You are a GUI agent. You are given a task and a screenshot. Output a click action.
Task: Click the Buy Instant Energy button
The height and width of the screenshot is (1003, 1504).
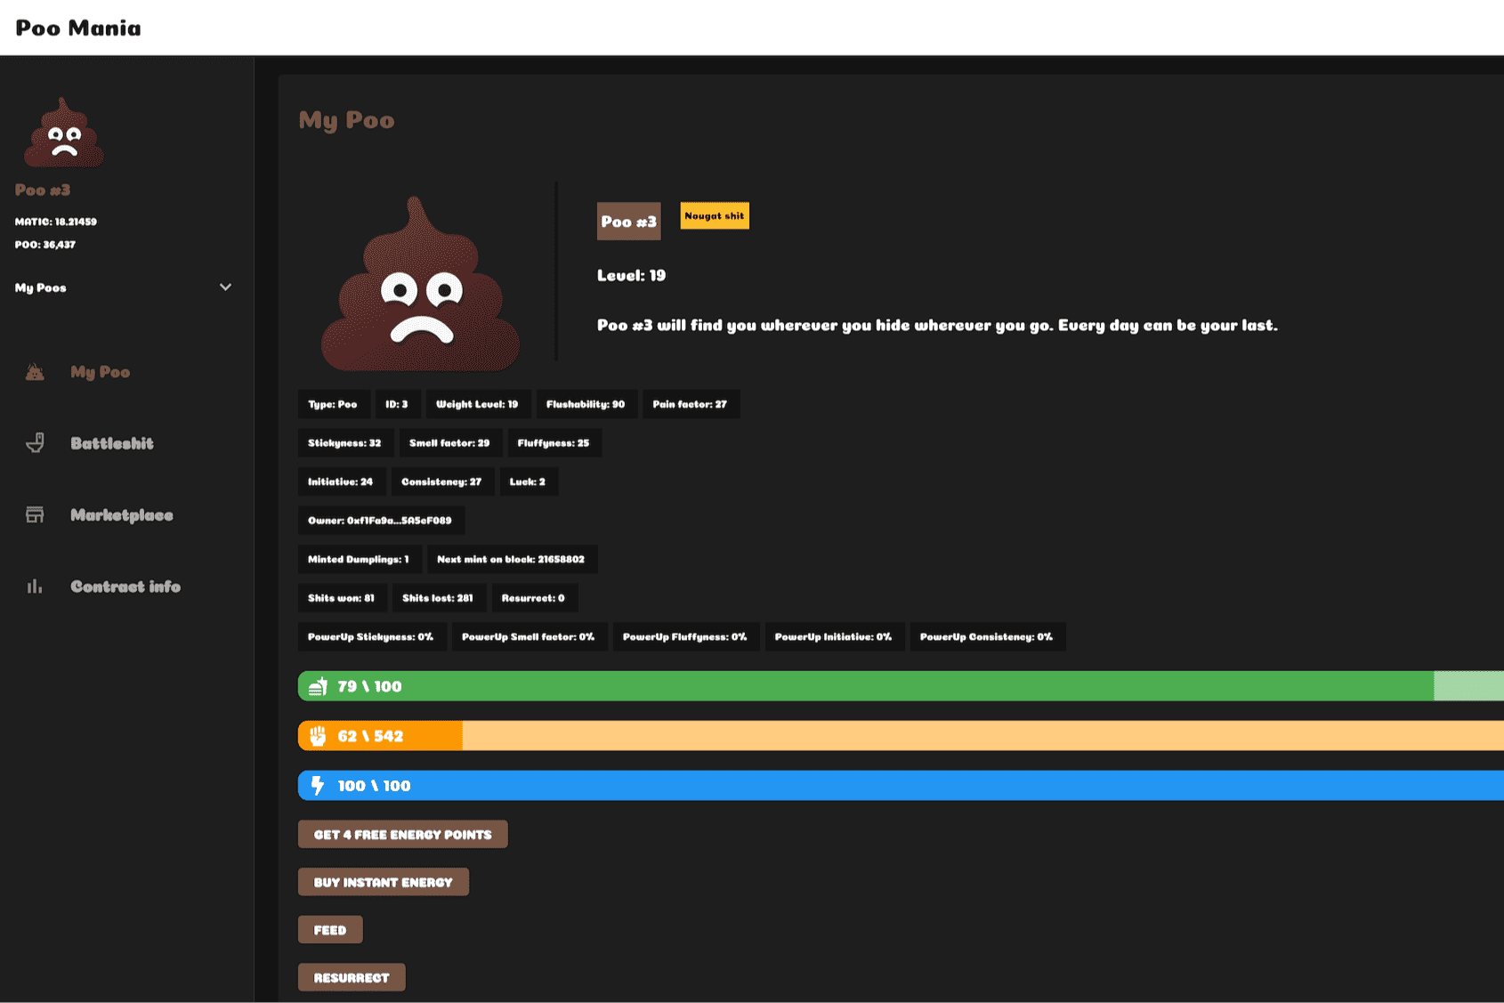click(x=383, y=882)
